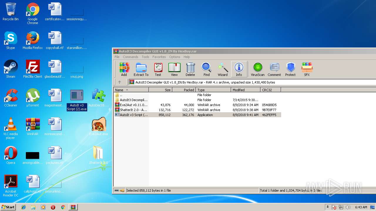Launch the Wizard wand icon
The width and height of the screenshot is (376, 211).
tap(223, 69)
